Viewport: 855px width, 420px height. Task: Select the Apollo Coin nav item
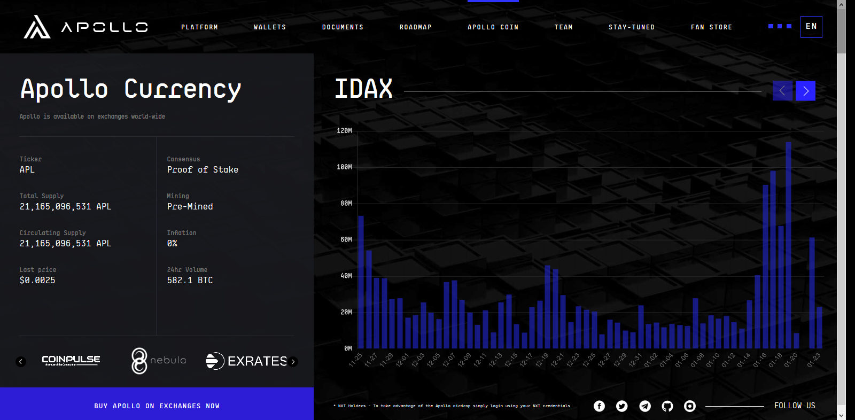click(493, 27)
